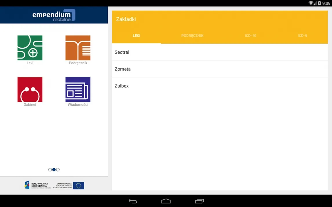The image size is (332, 207).
Task: Open the Zometa bookmark entry
Action: [220, 69]
